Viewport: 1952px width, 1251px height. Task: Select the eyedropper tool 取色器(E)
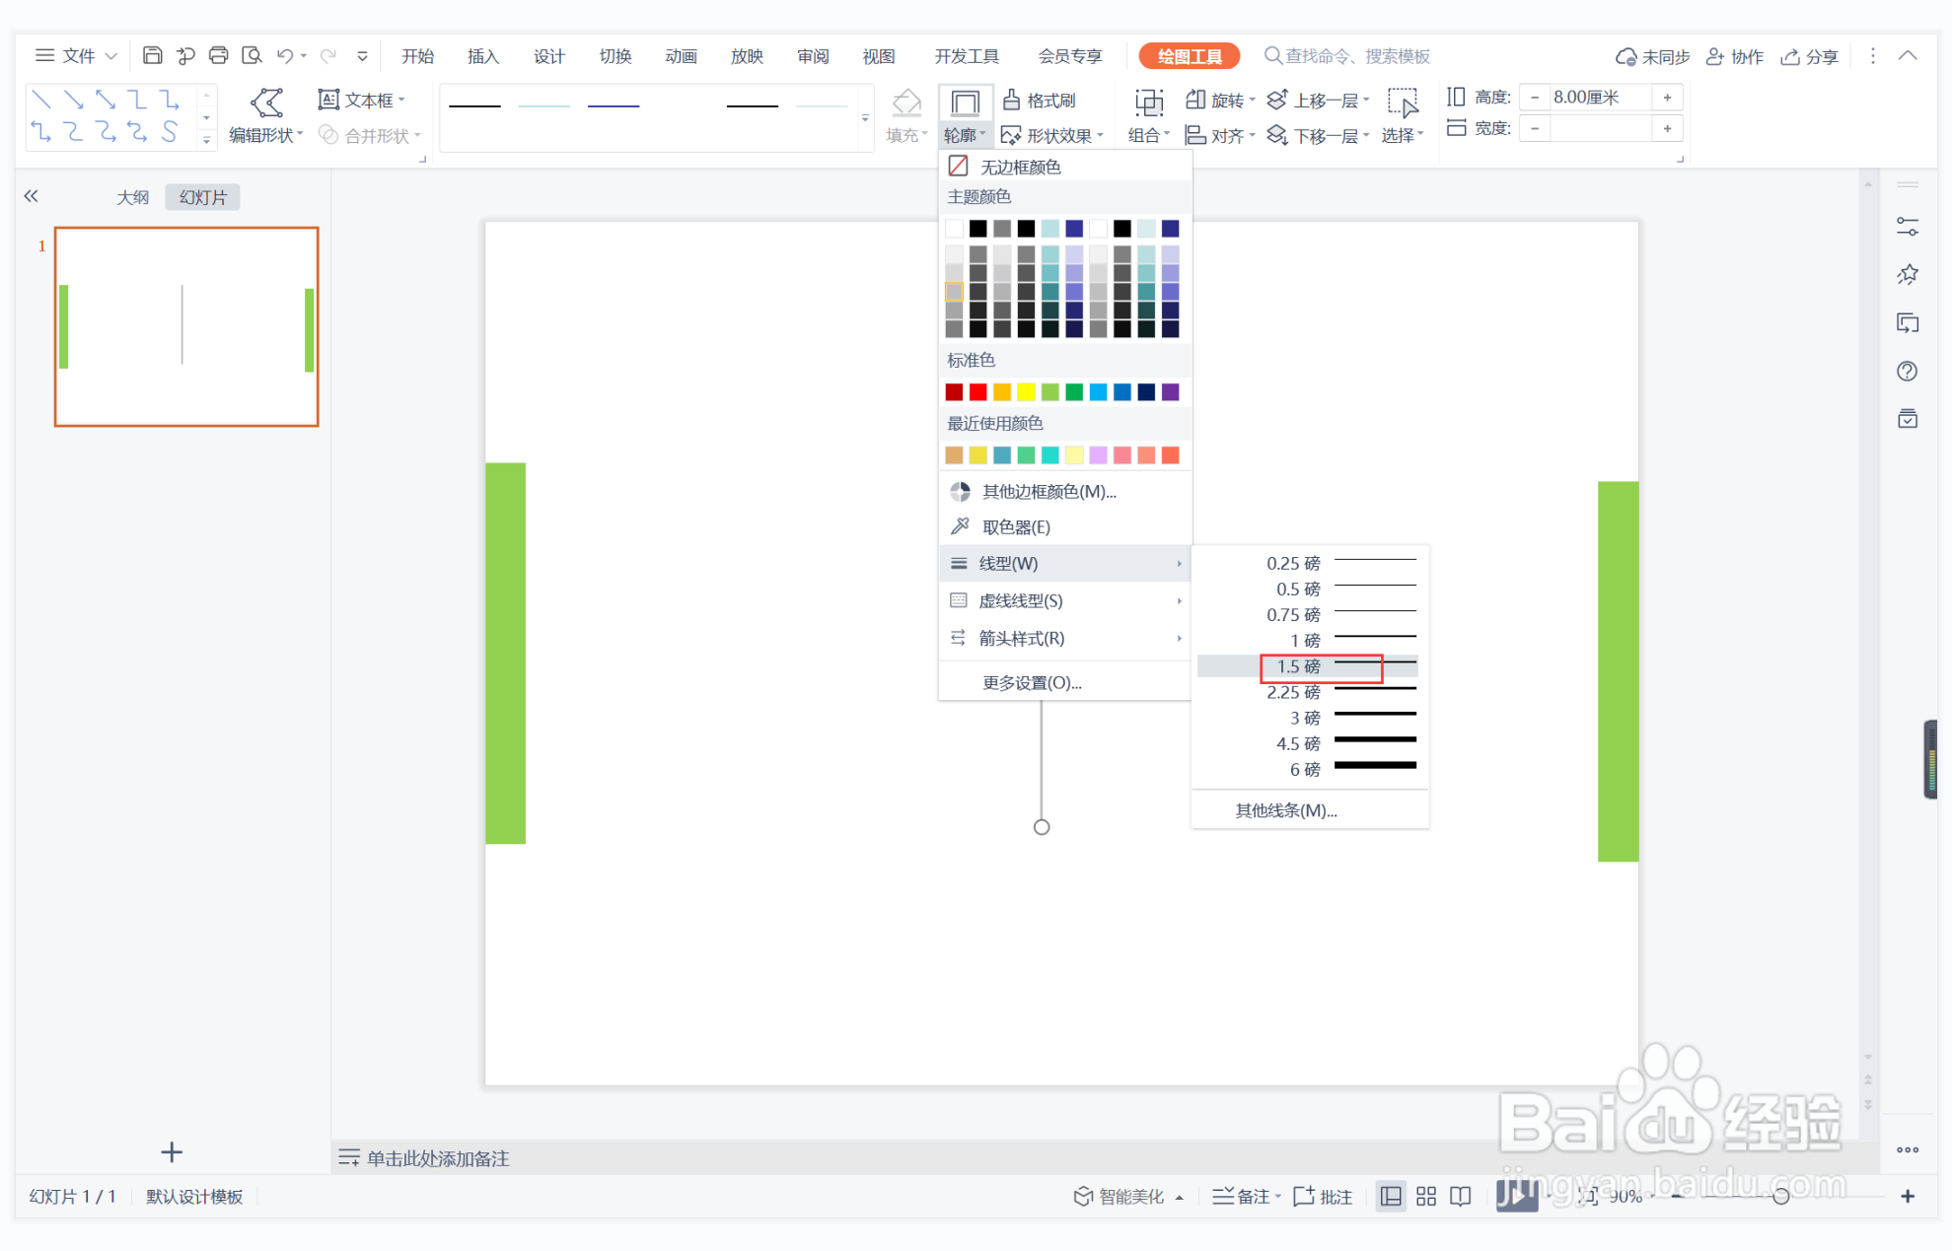[1016, 527]
